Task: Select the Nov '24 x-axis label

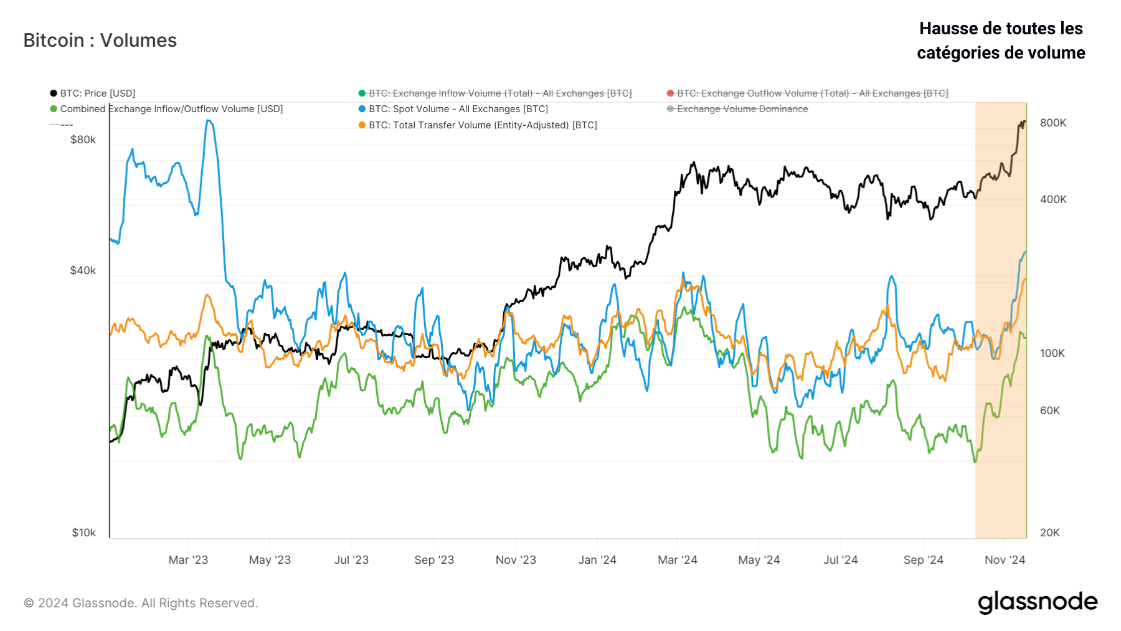Action: [1005, 560]
